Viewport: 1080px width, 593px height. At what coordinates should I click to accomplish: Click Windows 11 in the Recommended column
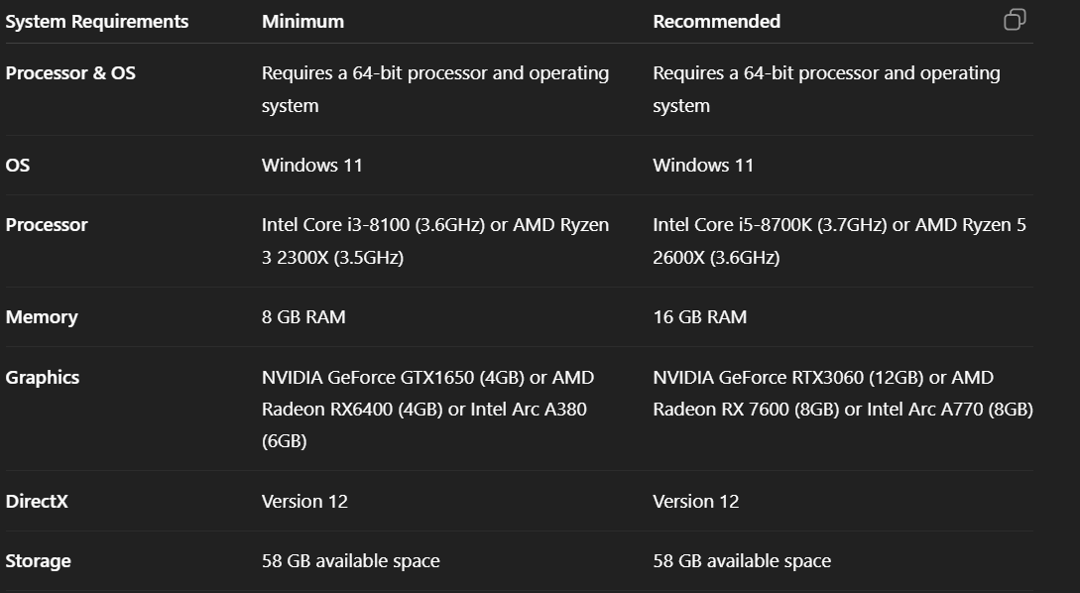tap(702, 165)
